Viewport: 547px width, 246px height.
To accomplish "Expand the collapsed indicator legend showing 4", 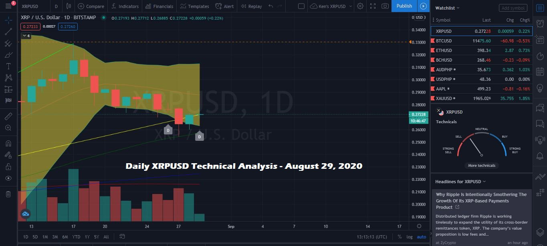I will [x=26, y=36].
